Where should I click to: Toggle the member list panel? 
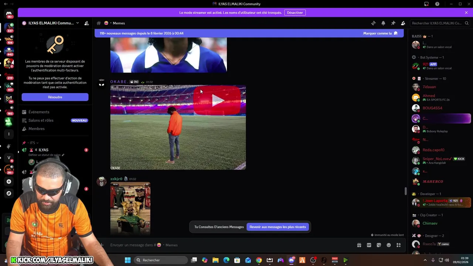(x=403, y=23)
